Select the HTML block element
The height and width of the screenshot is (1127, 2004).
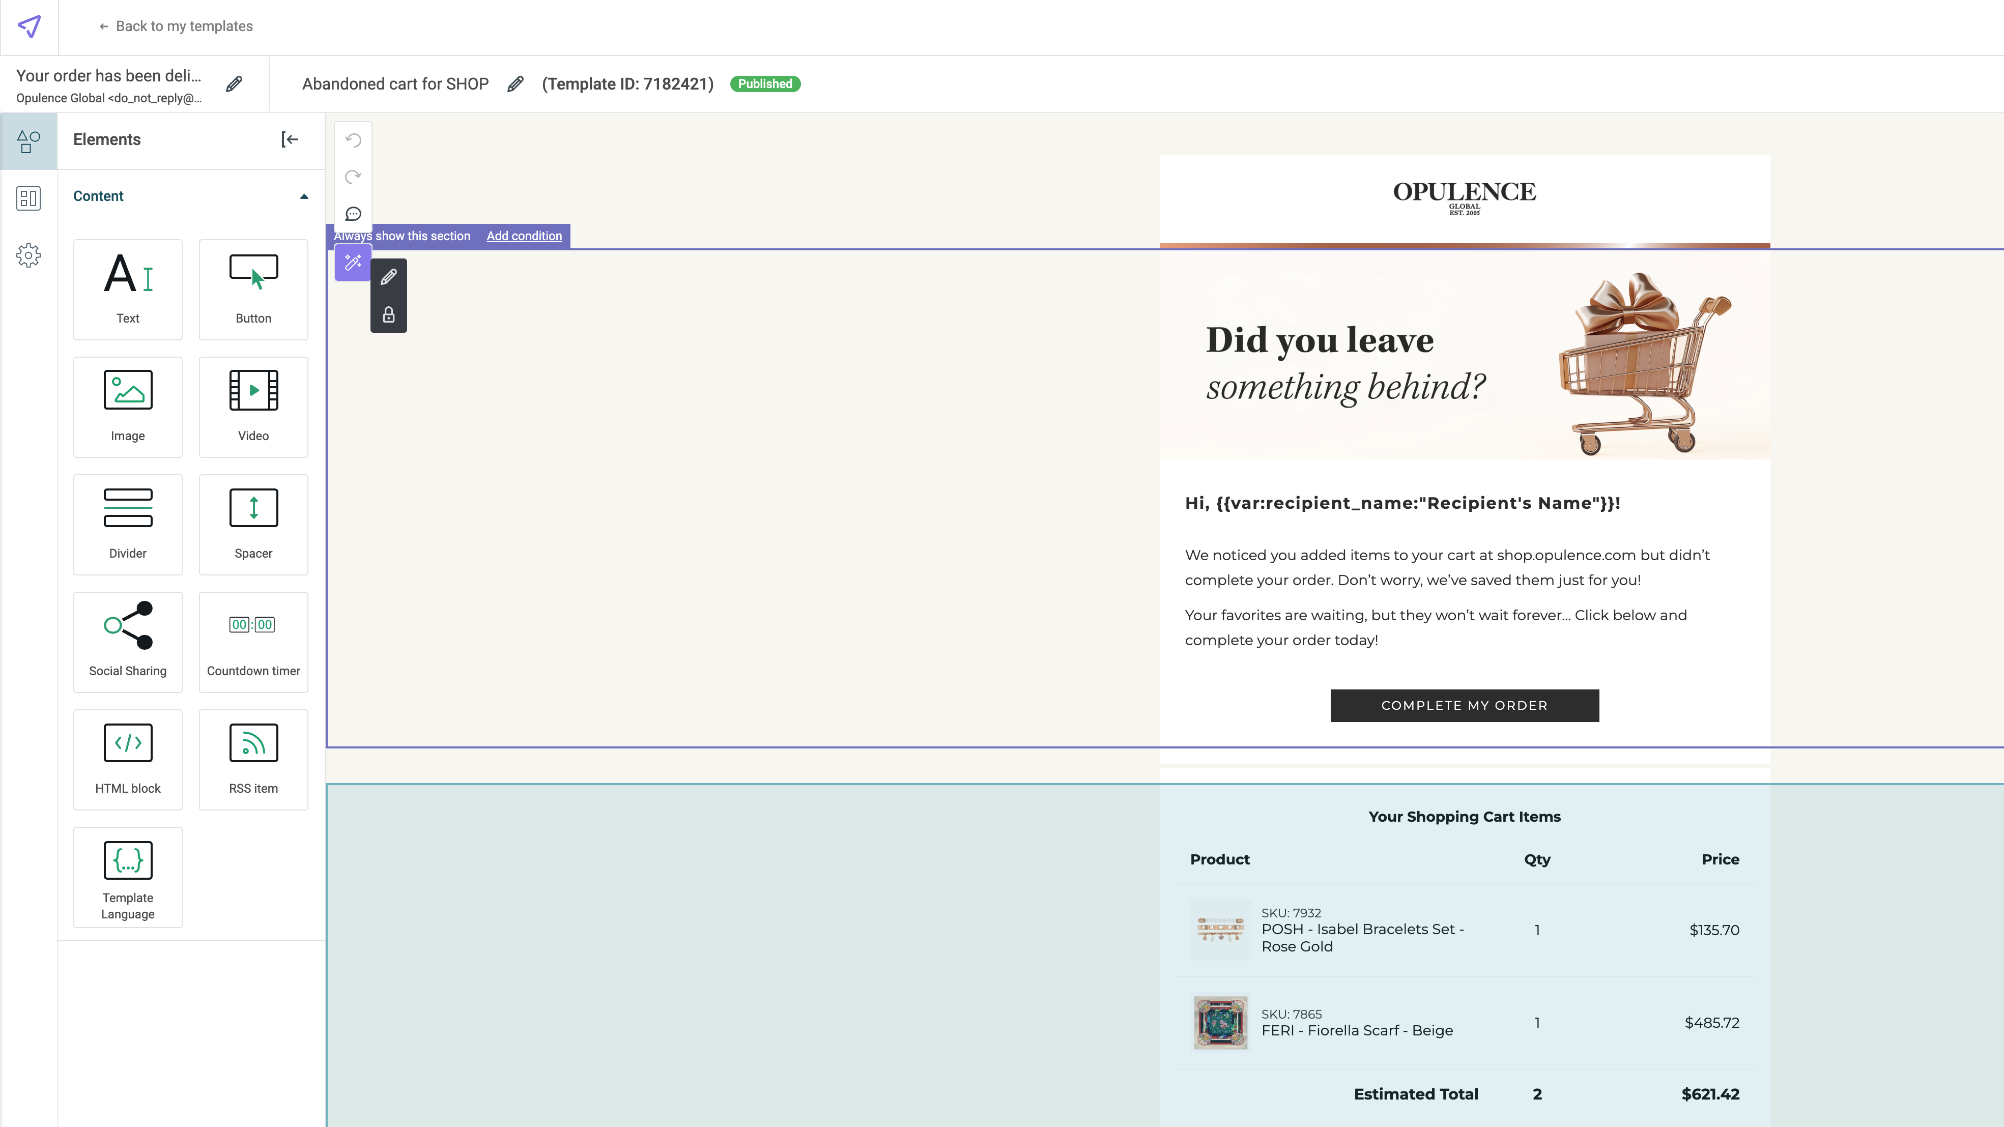(128, 759)
